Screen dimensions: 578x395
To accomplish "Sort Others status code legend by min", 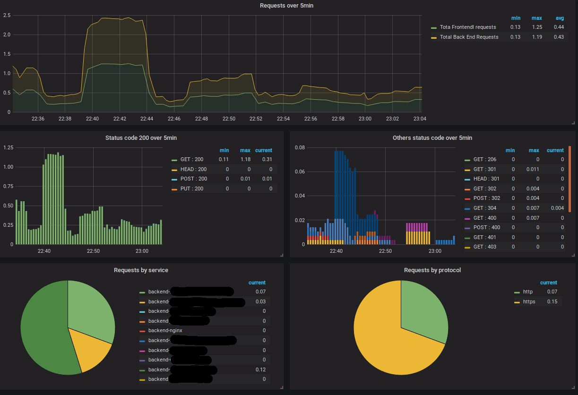I will pos(510,150).
